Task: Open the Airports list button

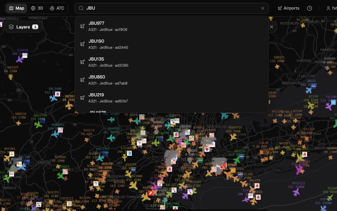Action: coord(289,8)
